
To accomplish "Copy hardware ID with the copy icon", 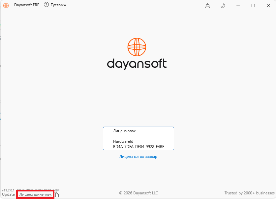I will pyautogui.click(x=57, y=195).
